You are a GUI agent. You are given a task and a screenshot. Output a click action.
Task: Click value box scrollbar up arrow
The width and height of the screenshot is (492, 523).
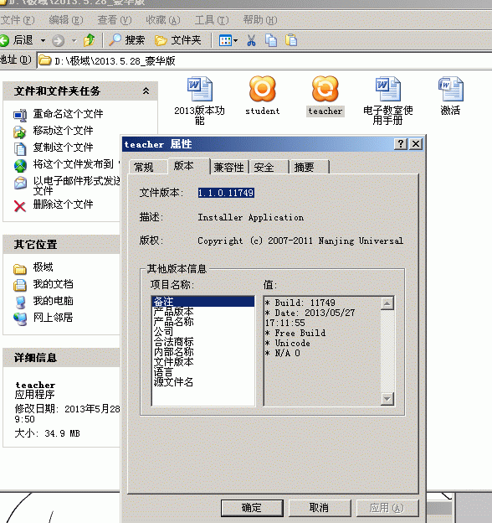[387, 303]
